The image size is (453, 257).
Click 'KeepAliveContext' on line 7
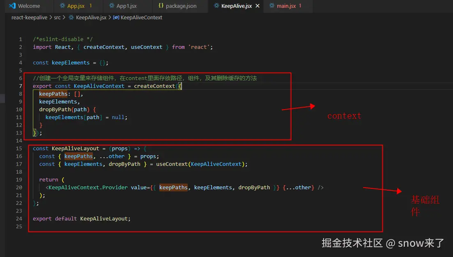coord(99,86)
